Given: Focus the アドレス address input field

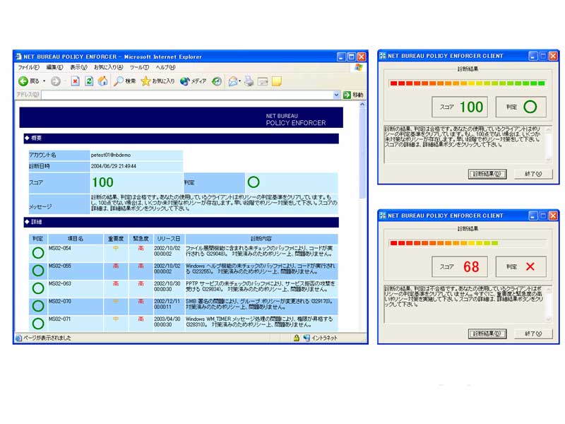Looking at the screenshot, I should pos(187,95).
